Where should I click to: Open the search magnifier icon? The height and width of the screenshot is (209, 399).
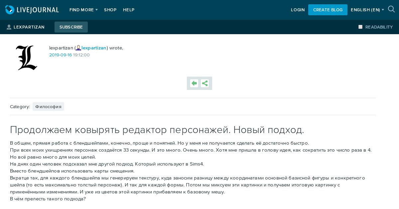[x=391, y=9]
